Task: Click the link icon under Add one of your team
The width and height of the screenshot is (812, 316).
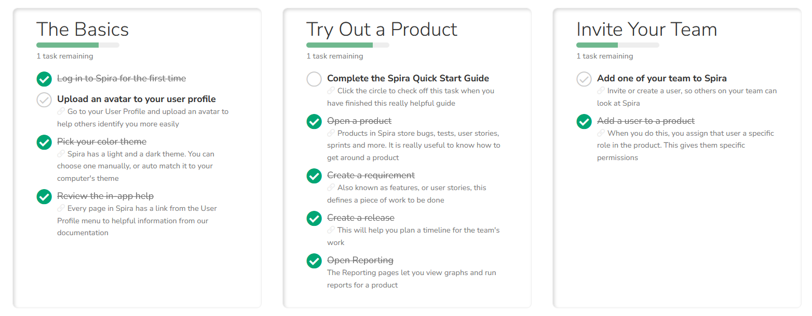Action: tap(602, 91)
